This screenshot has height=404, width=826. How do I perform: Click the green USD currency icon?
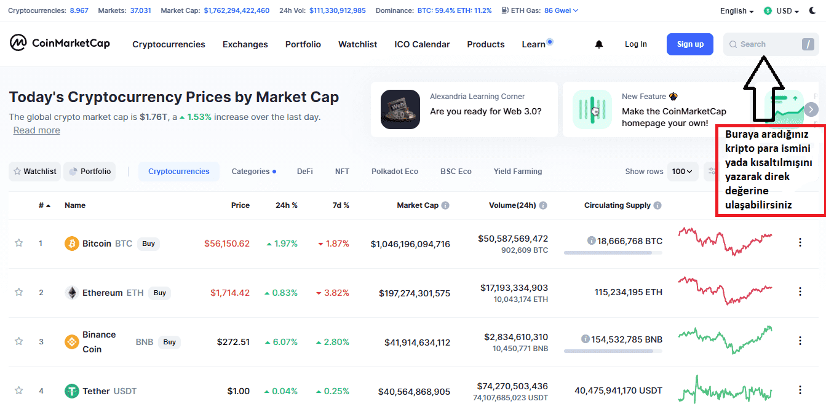(768, 11)
